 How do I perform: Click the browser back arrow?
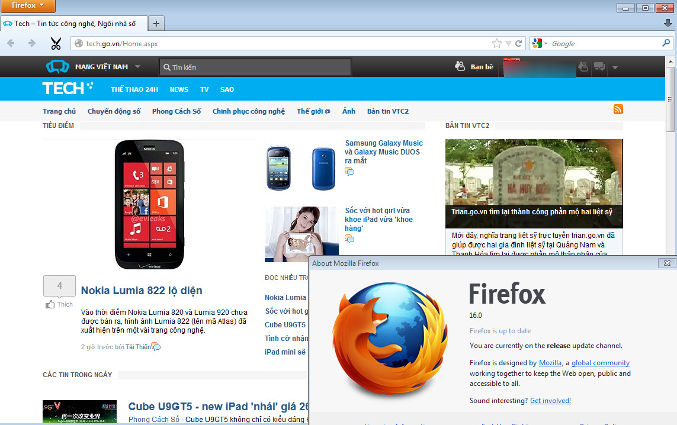11,43
